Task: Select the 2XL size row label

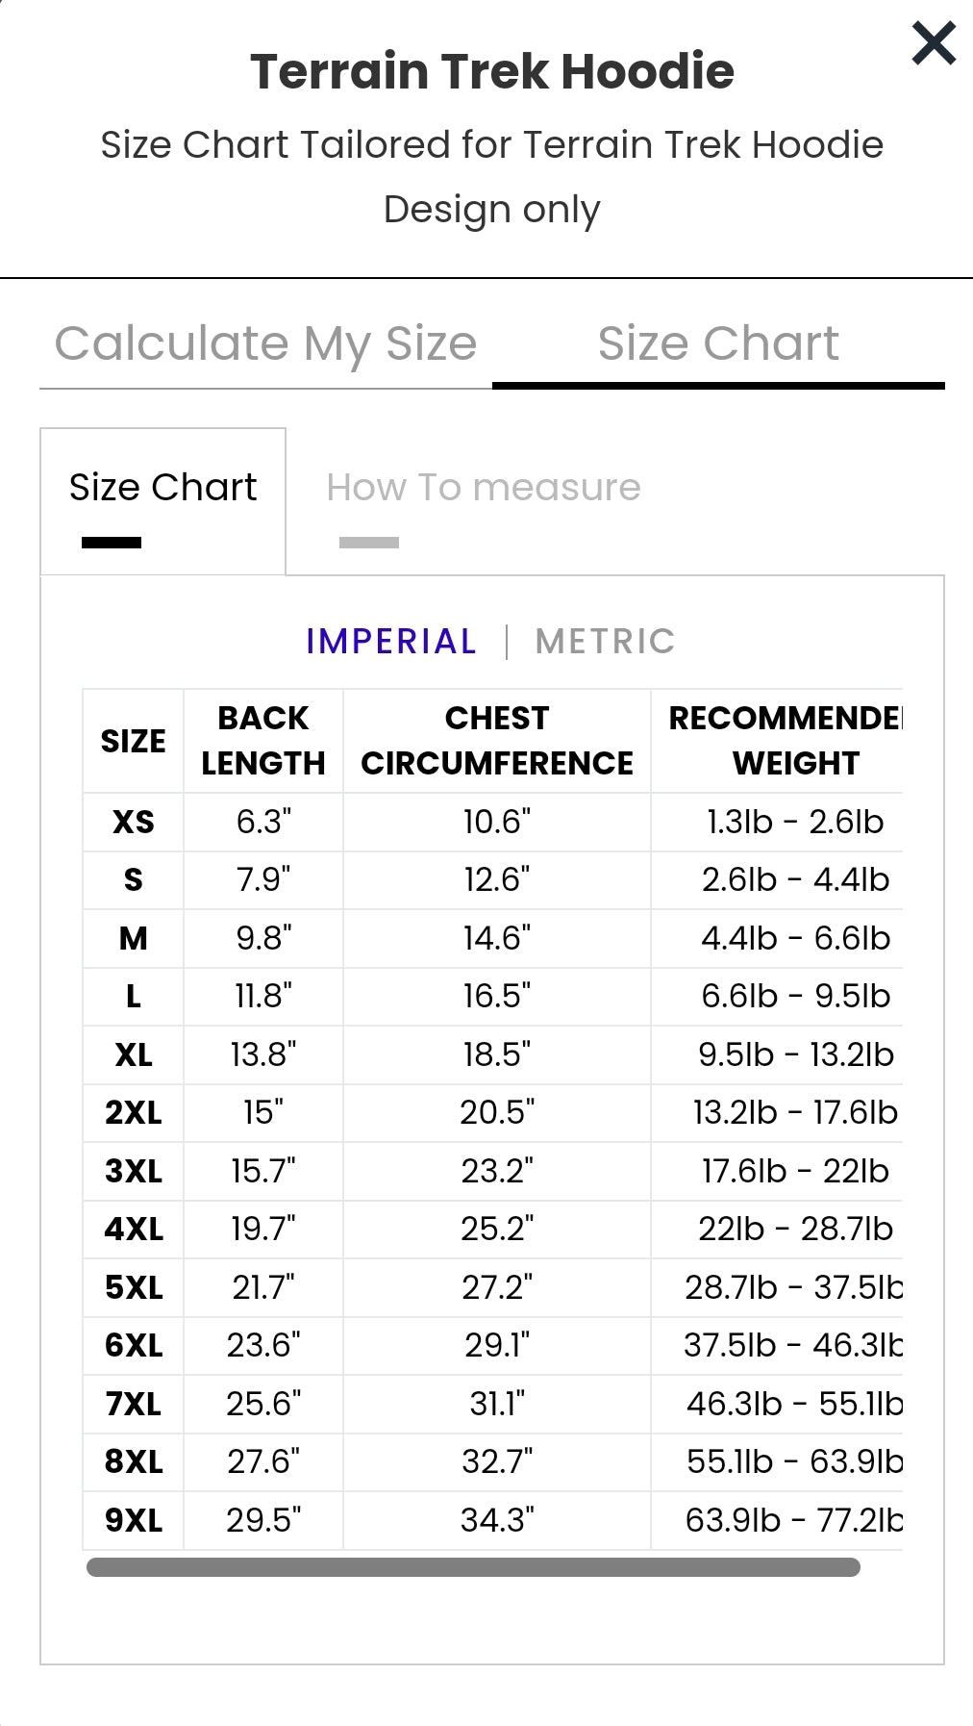Action: coord(134,1113)
